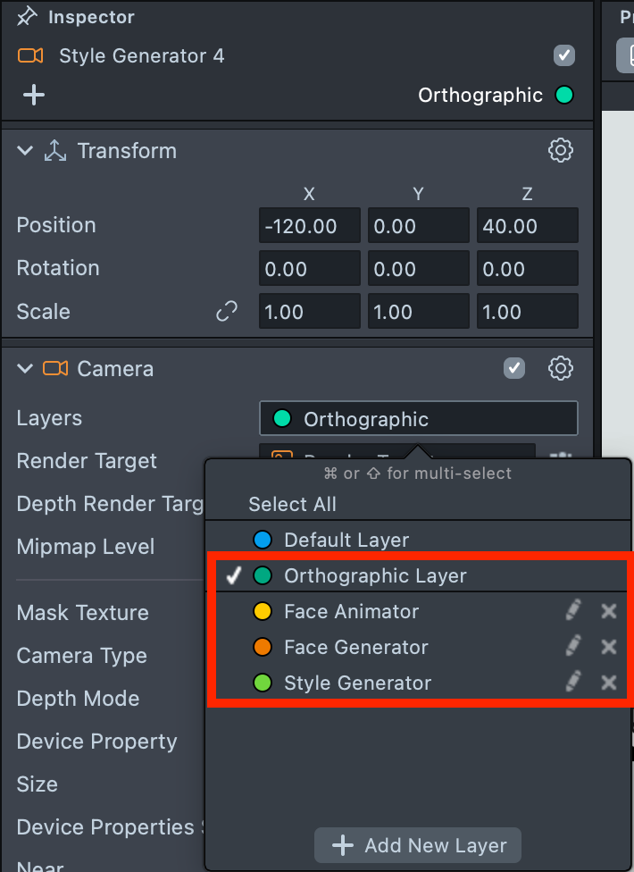Click the Orthographic layer color dot in header
The image size is (634, 872).
point(564,95)
